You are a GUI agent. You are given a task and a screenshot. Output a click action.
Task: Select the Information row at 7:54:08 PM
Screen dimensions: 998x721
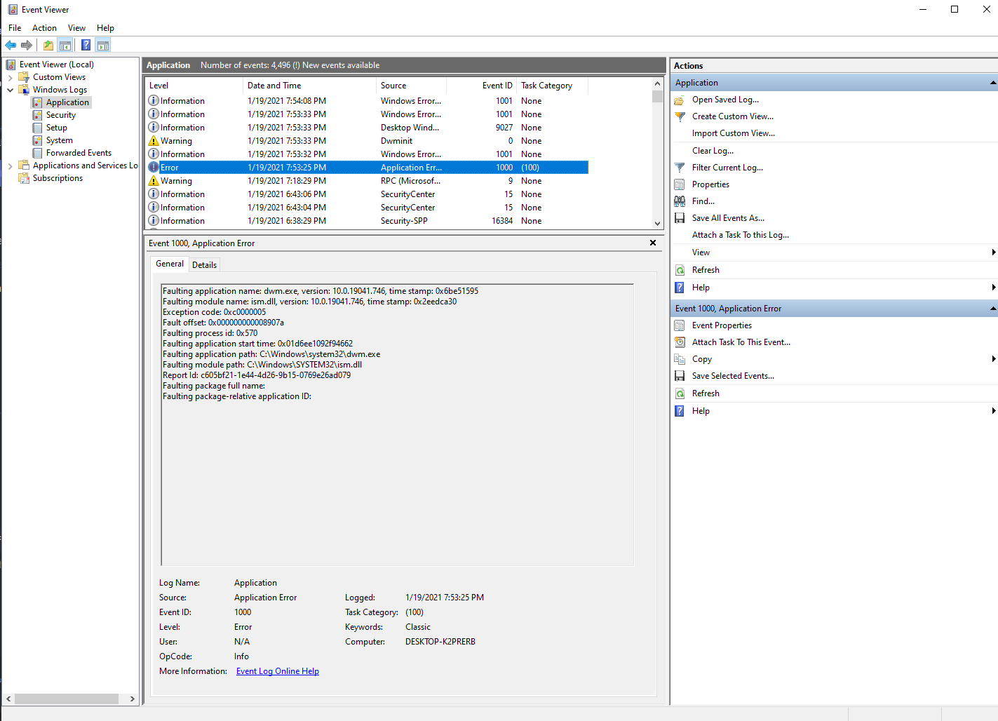367,101
